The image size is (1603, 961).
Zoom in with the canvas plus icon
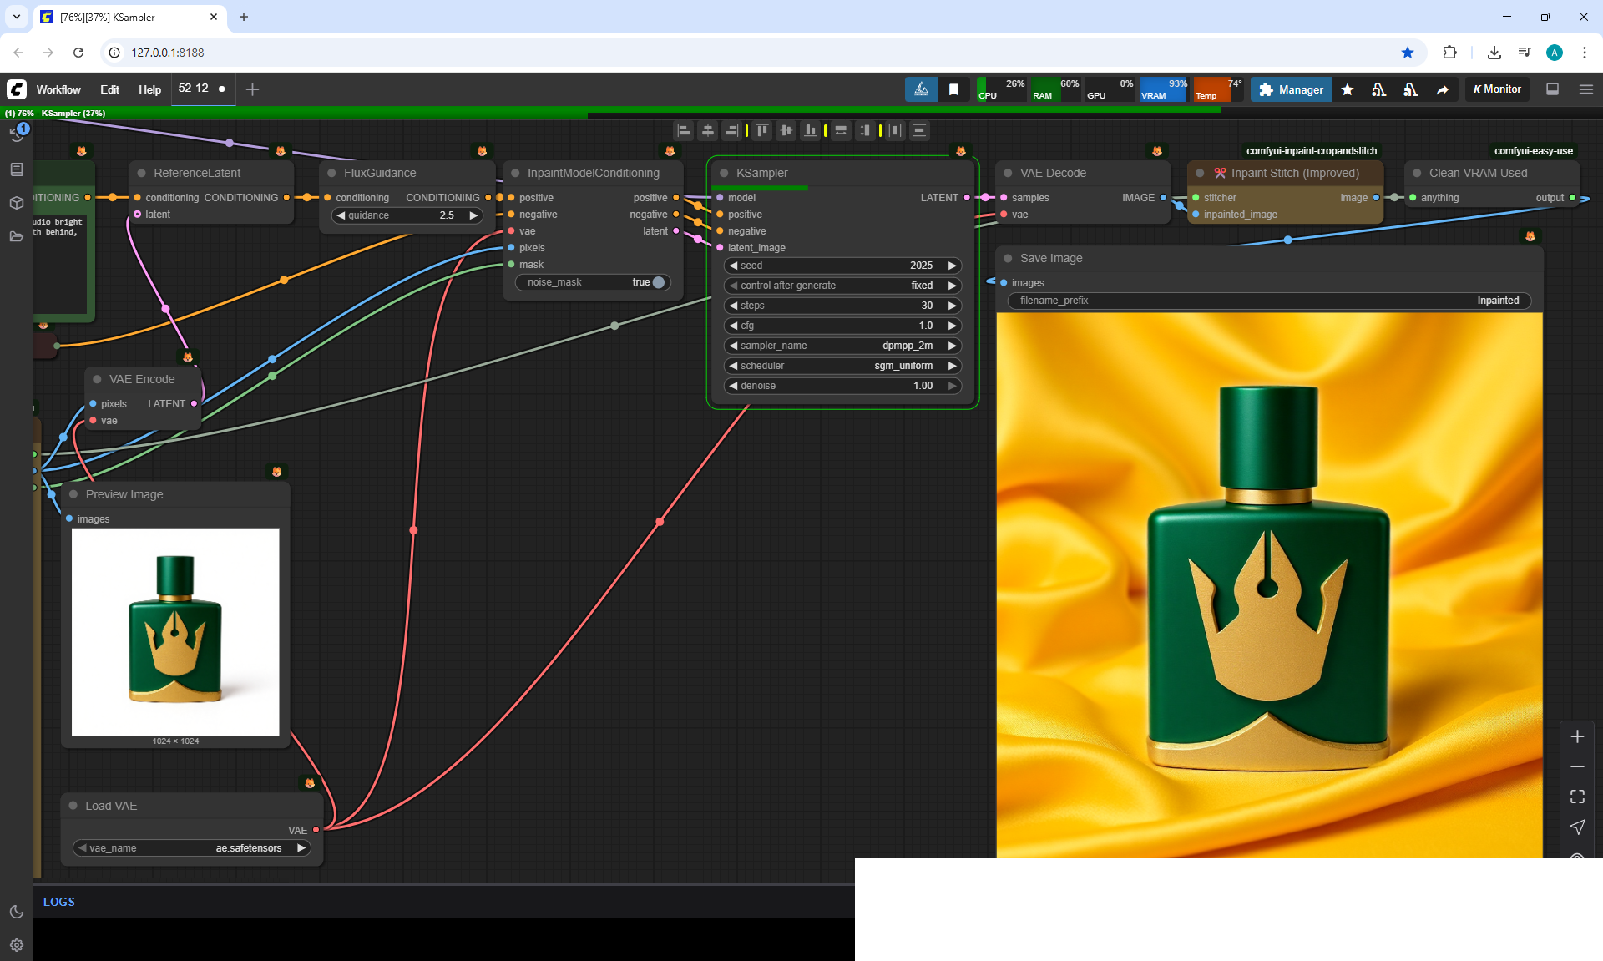click(1577, 736)
